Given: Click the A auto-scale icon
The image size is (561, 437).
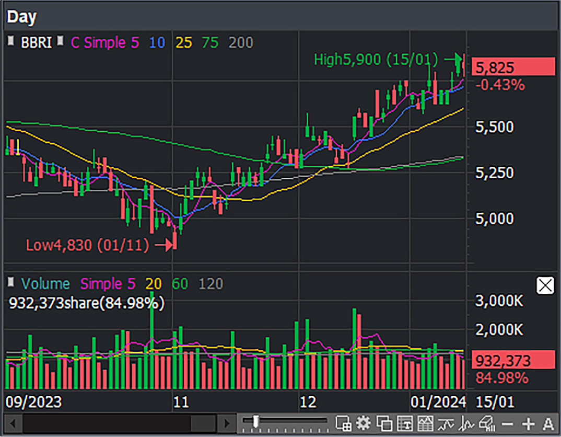Looking at the screenshot, I should pyautogui.click(x=548, y=424).
